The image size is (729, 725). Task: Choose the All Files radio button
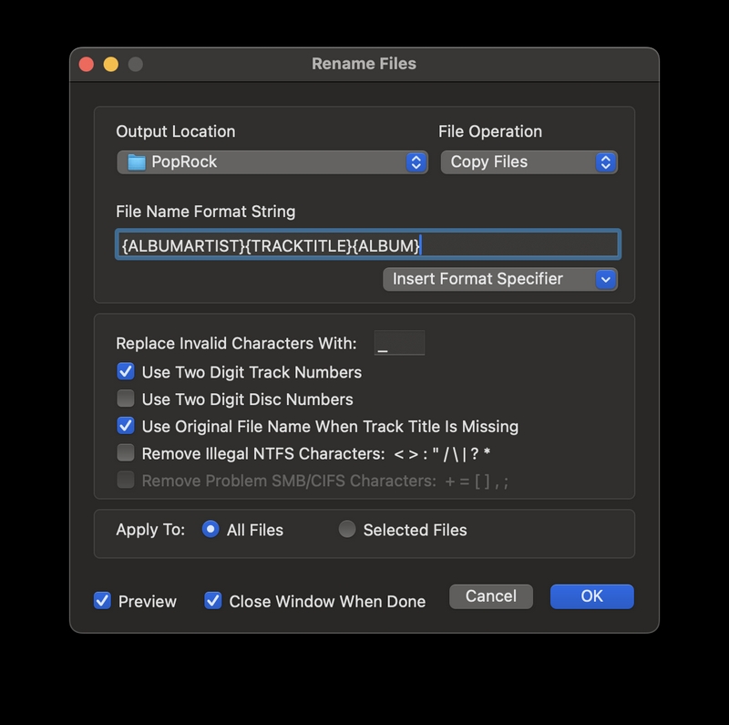click(210, 529)
